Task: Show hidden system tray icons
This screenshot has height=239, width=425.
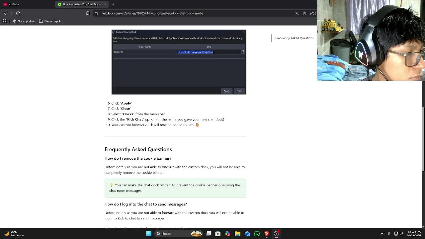Action: coord(382,234)
